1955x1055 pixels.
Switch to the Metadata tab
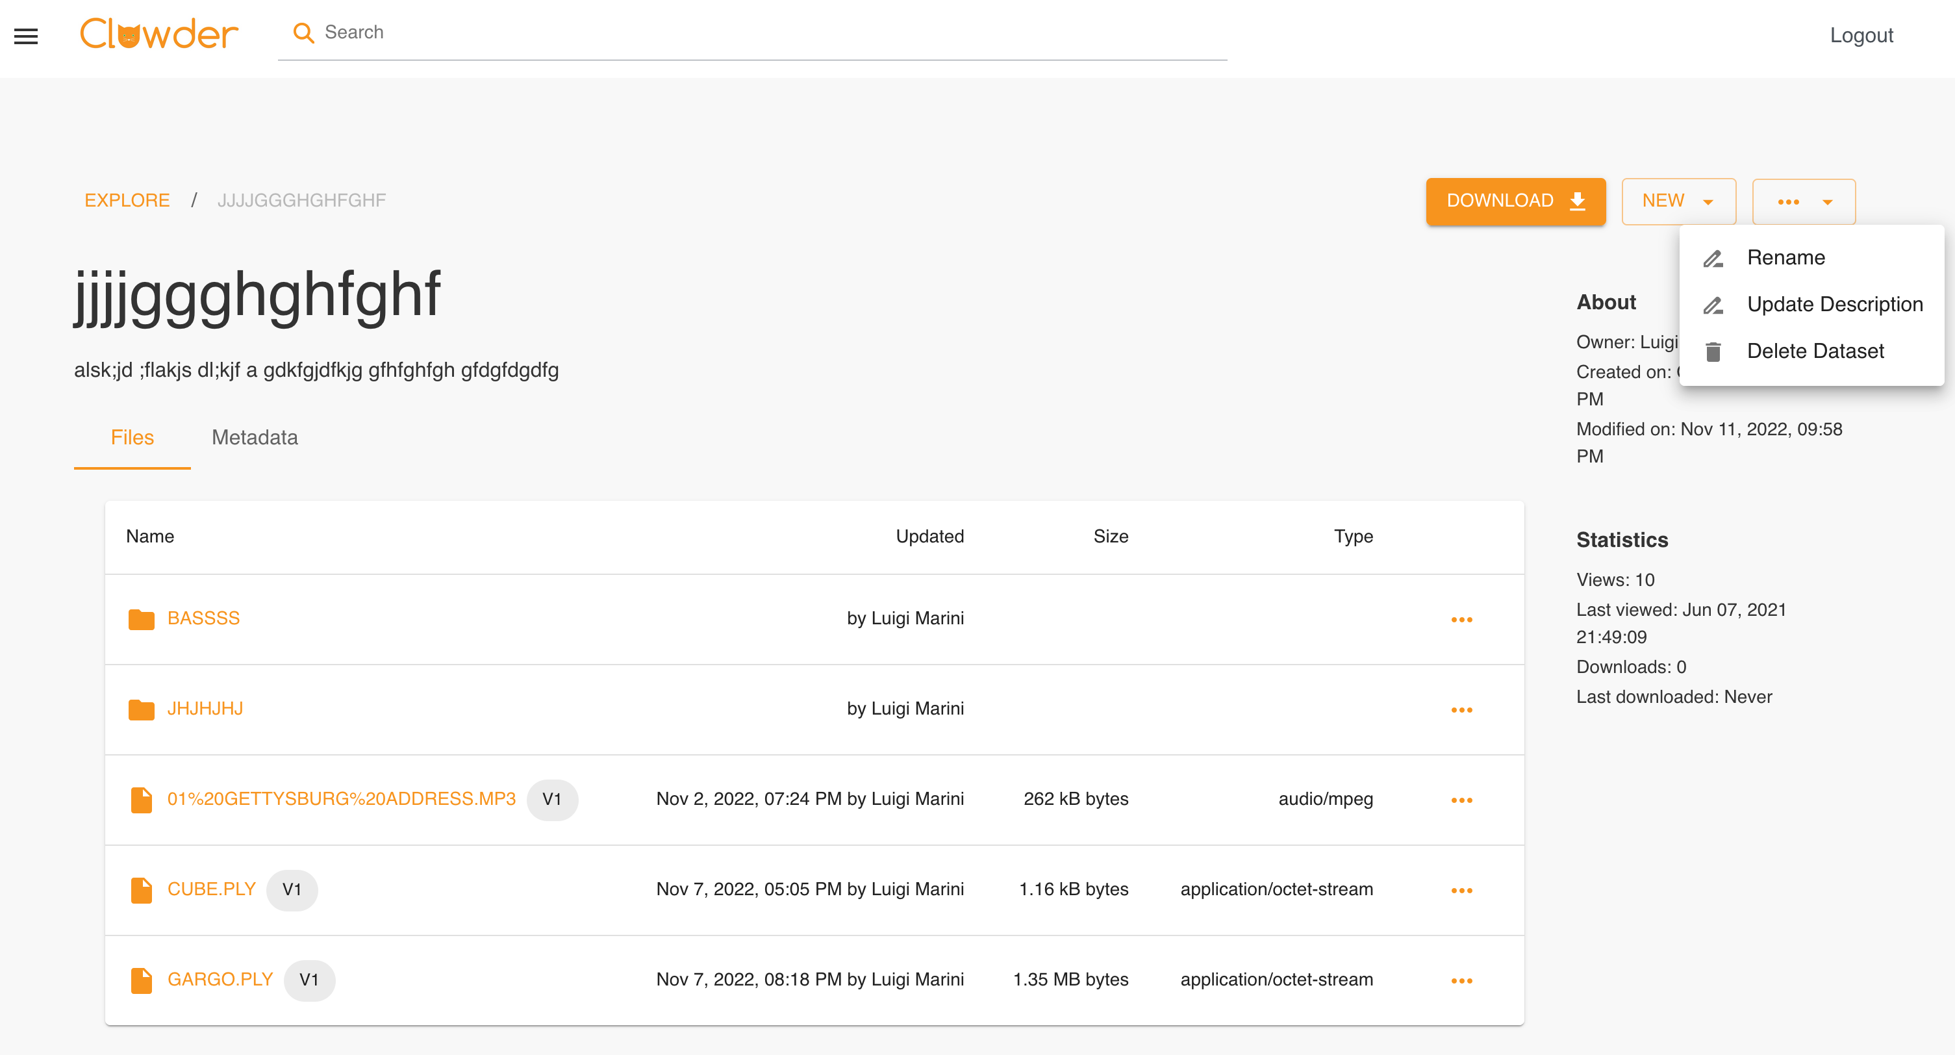click(x=254, y=437)
